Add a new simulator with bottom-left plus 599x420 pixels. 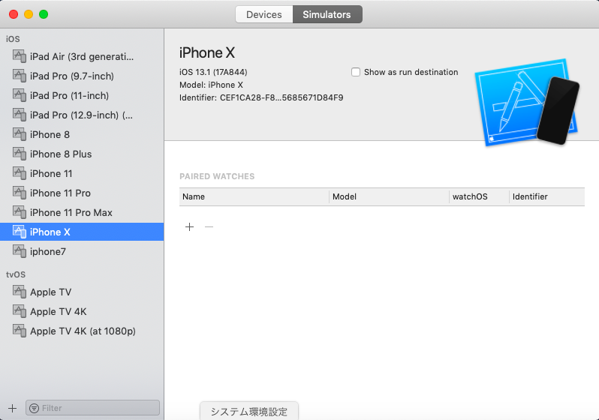click(12, 408)
